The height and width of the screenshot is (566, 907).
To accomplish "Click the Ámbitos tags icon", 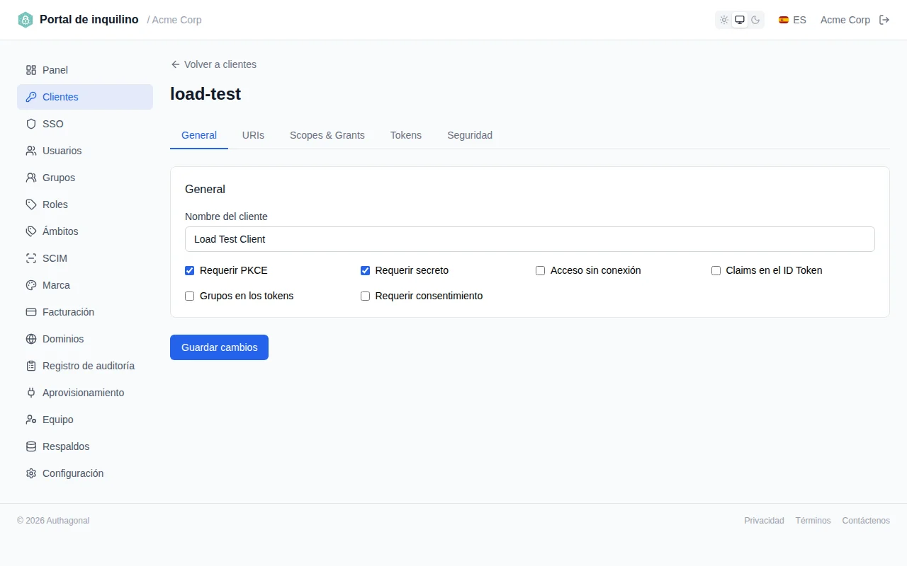I will pyautogui.click(x=31, y=231).
